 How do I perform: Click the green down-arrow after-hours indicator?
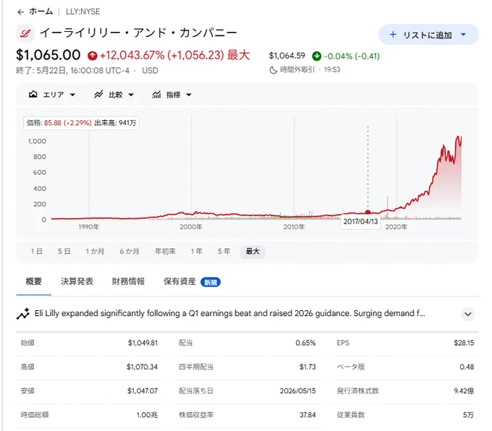point(317,56)
